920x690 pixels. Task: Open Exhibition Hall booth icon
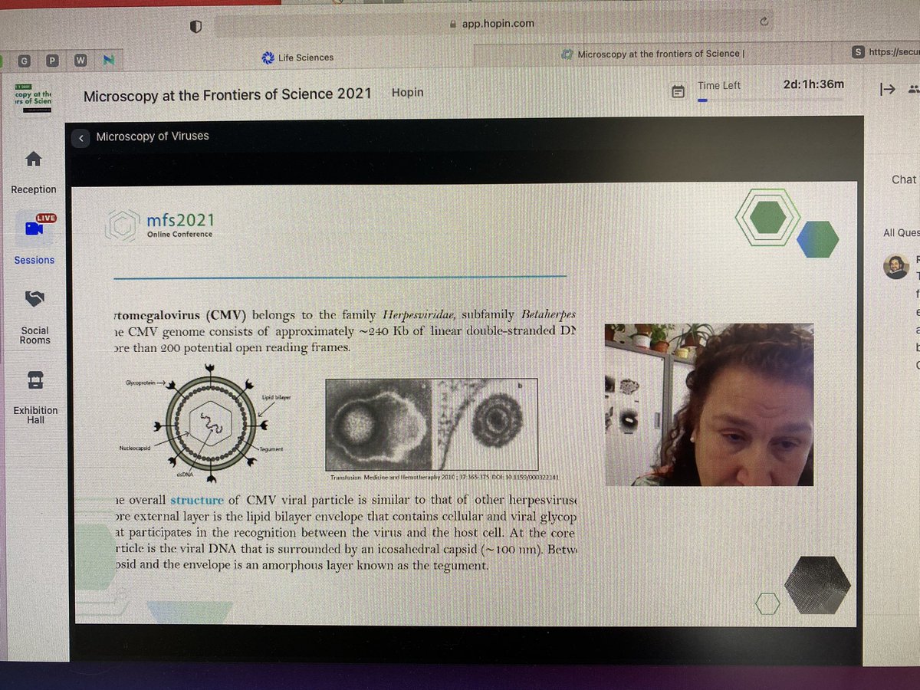pos(35,379)
